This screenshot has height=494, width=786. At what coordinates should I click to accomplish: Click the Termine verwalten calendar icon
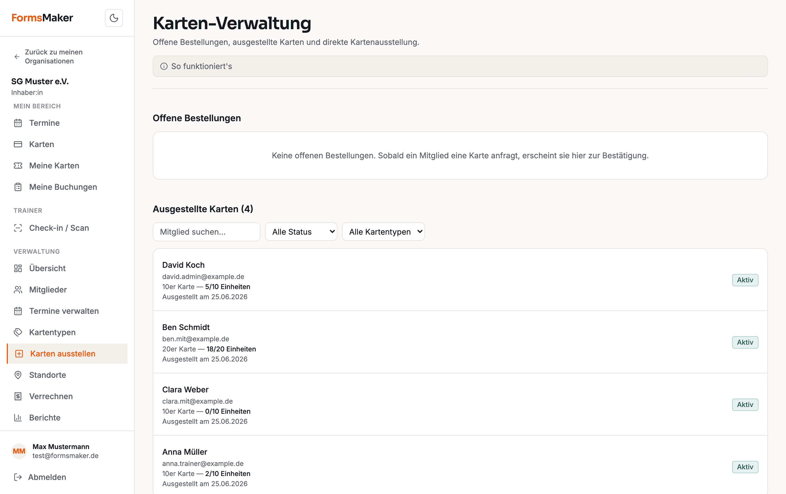point(18,311)
